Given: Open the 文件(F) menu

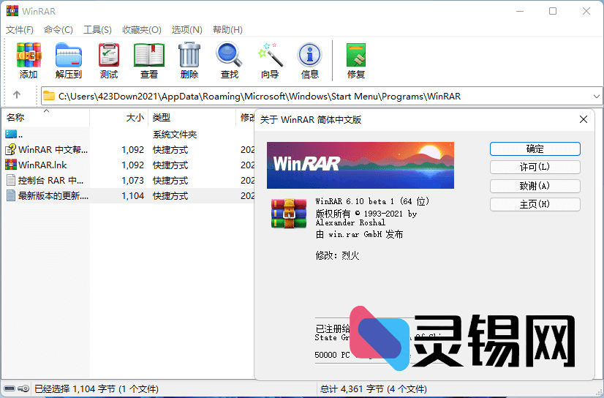Looking at the screenshot, I should (x=20, y=30).
